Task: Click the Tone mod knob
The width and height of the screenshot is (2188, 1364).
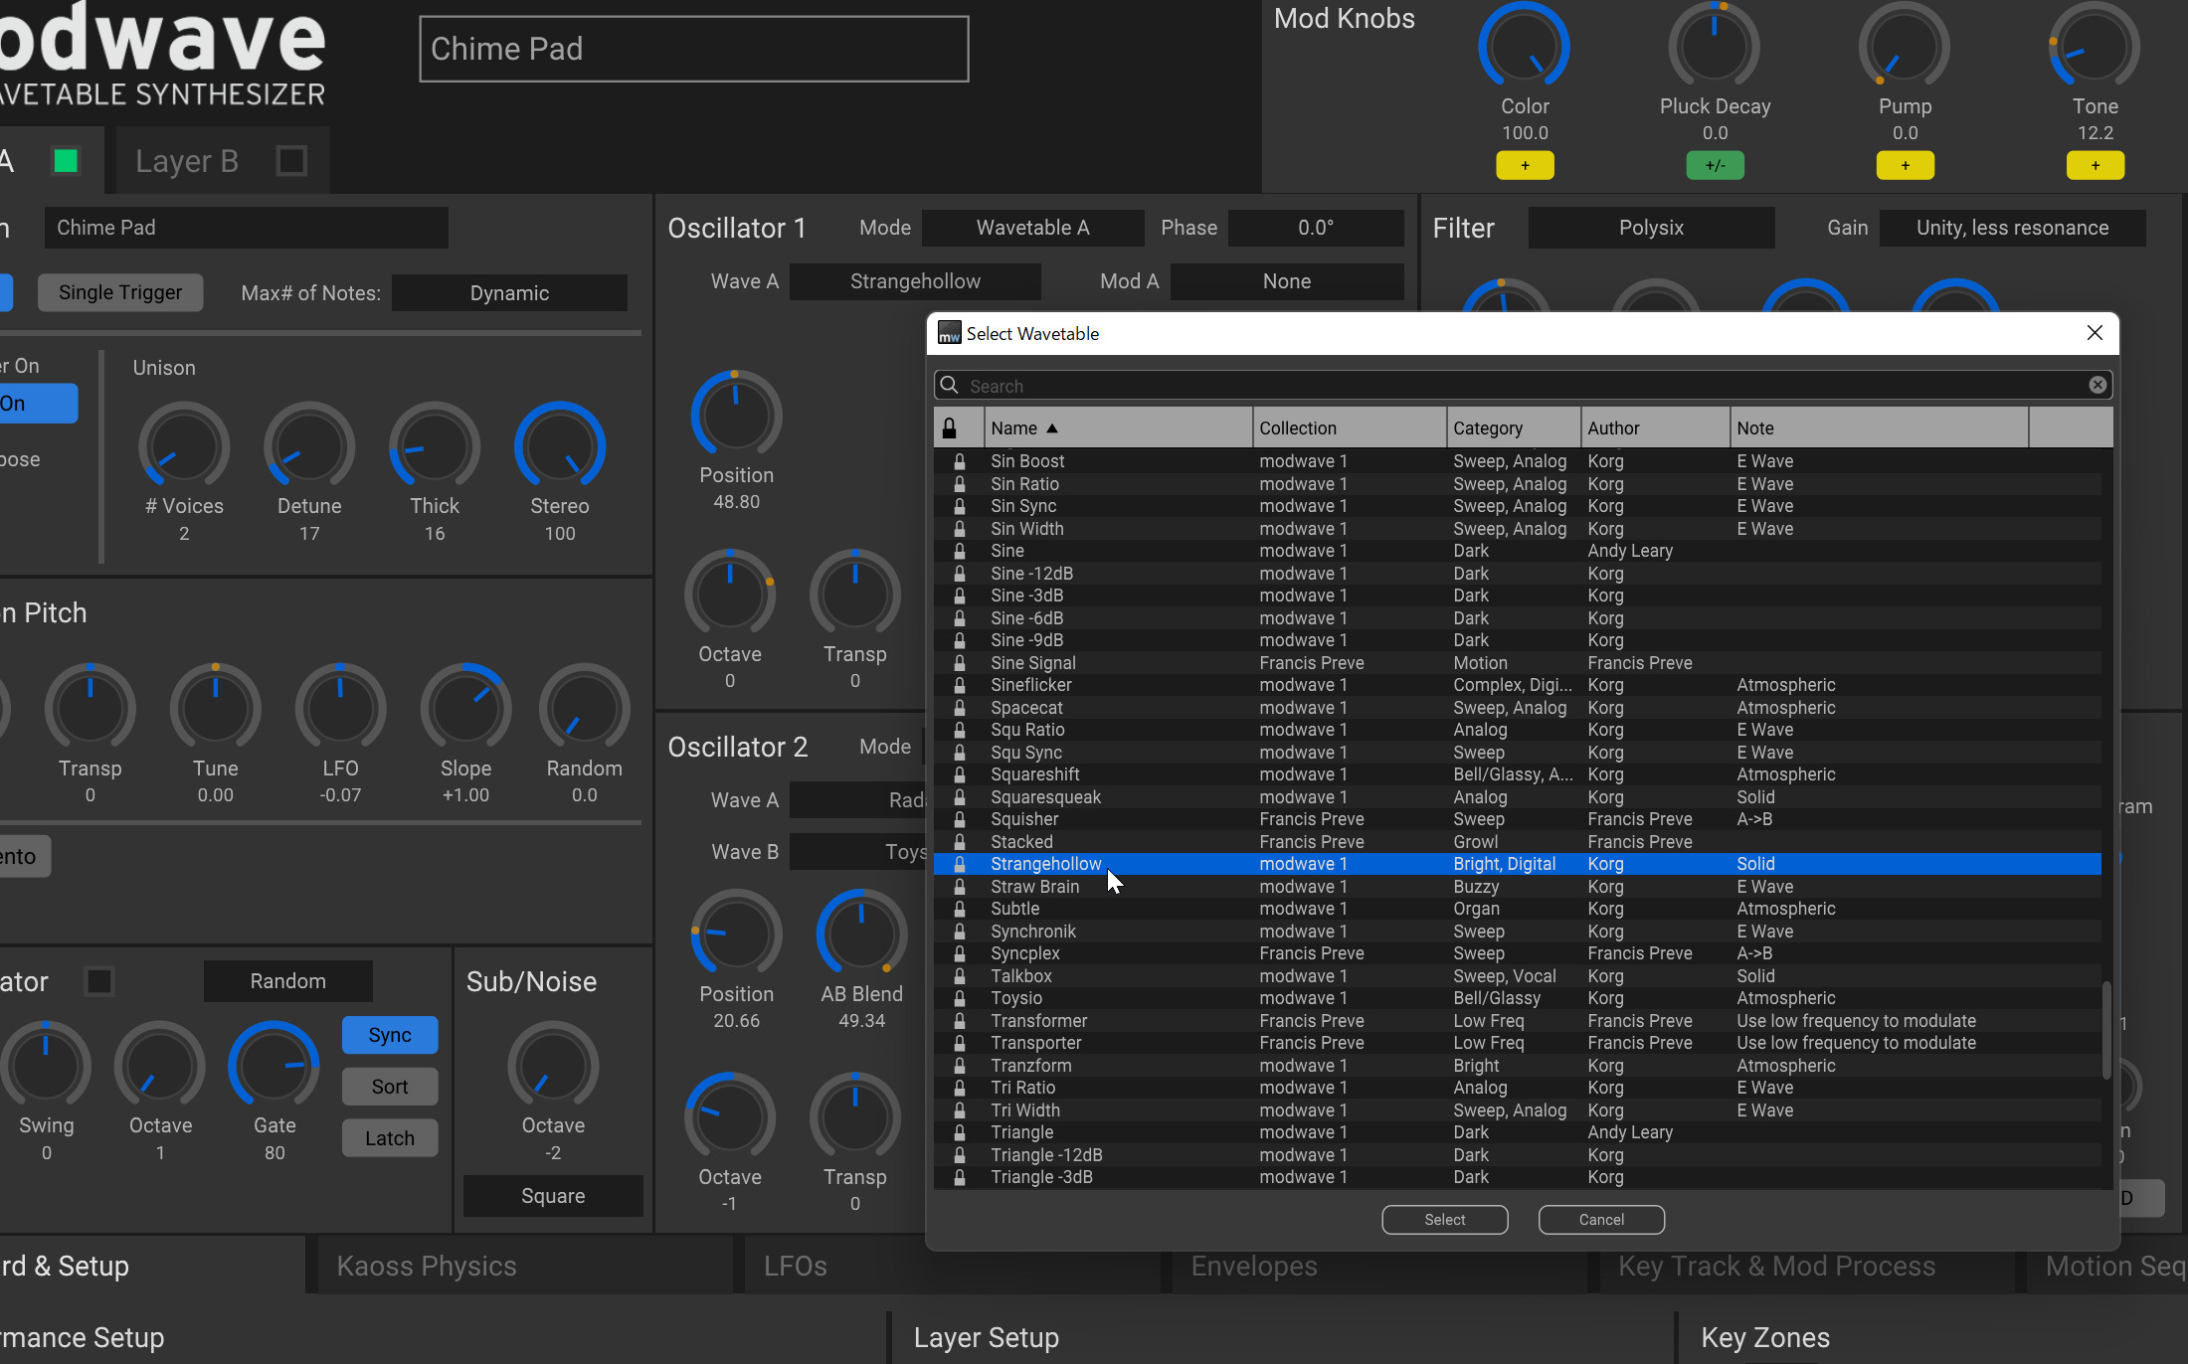Action: (x=2095, y=47)
